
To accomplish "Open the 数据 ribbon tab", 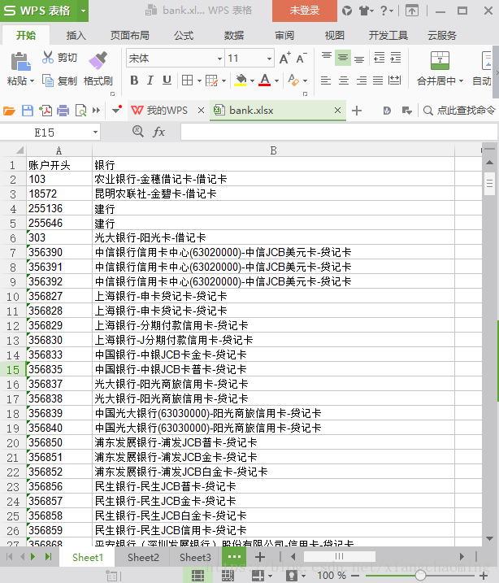I will pyautogui.click(x=234, y=36).
